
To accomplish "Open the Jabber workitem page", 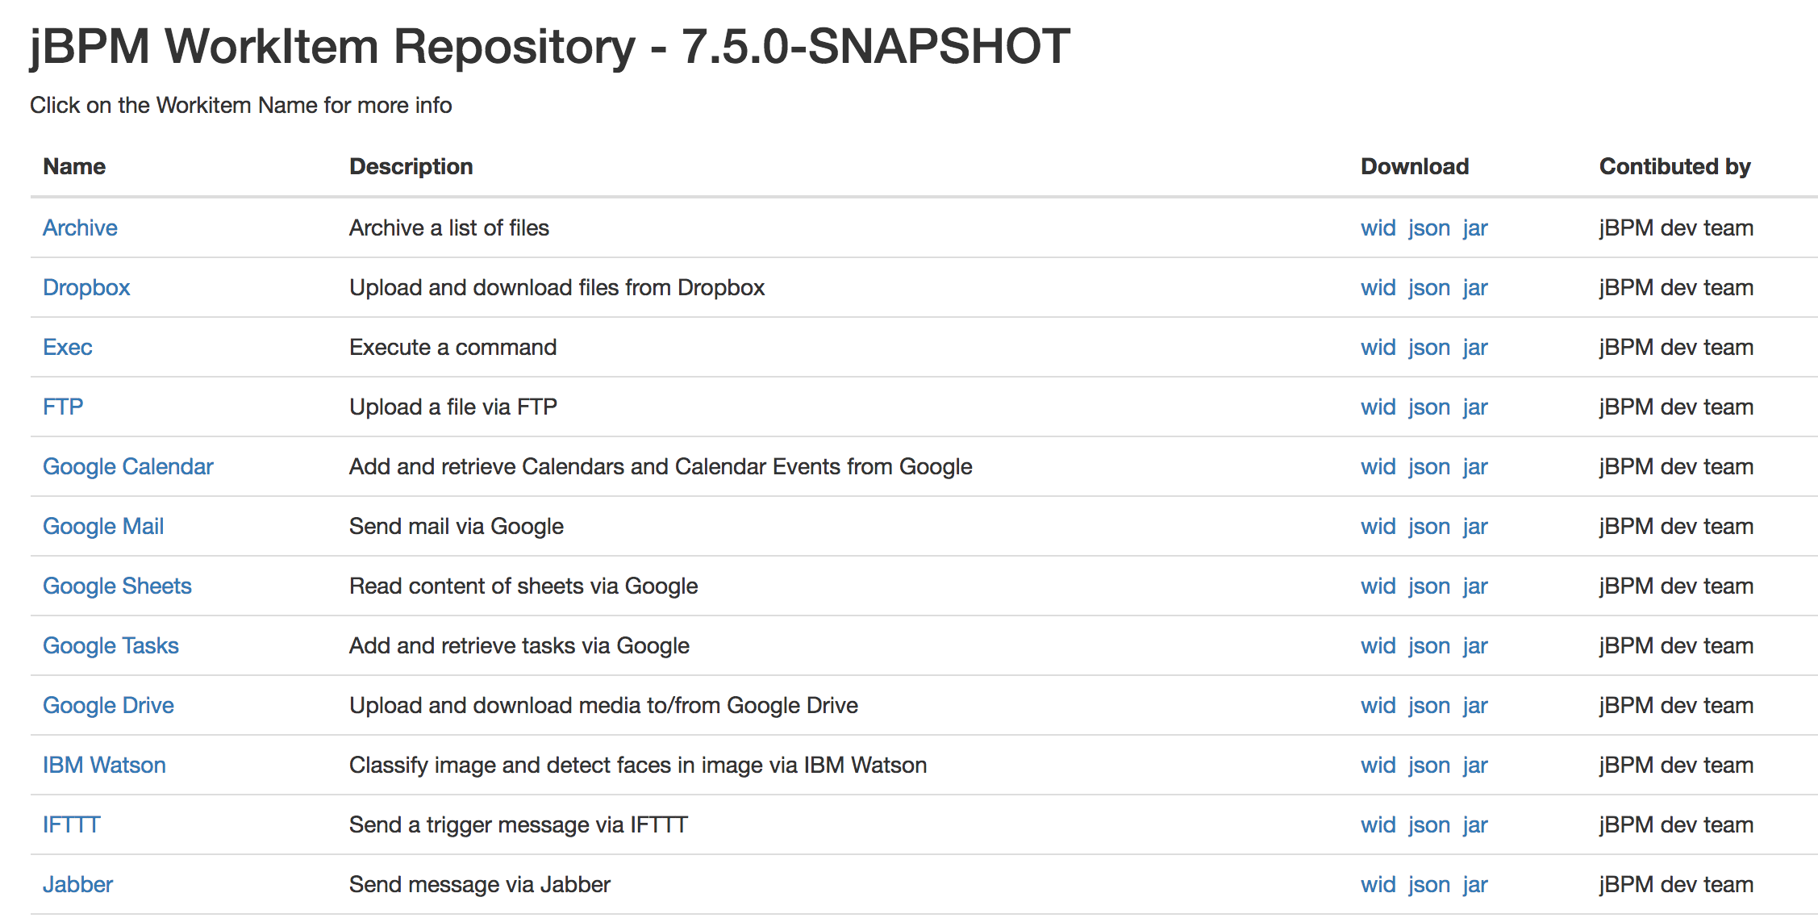I will click(x=77, y=885).
